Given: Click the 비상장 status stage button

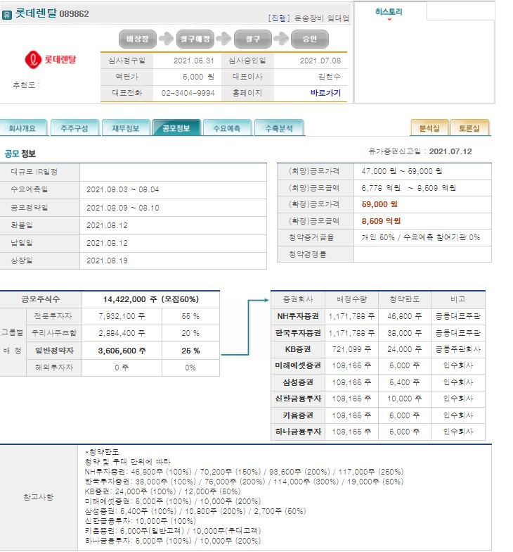Looking at the screenshot, I should [x=138, y=39].
